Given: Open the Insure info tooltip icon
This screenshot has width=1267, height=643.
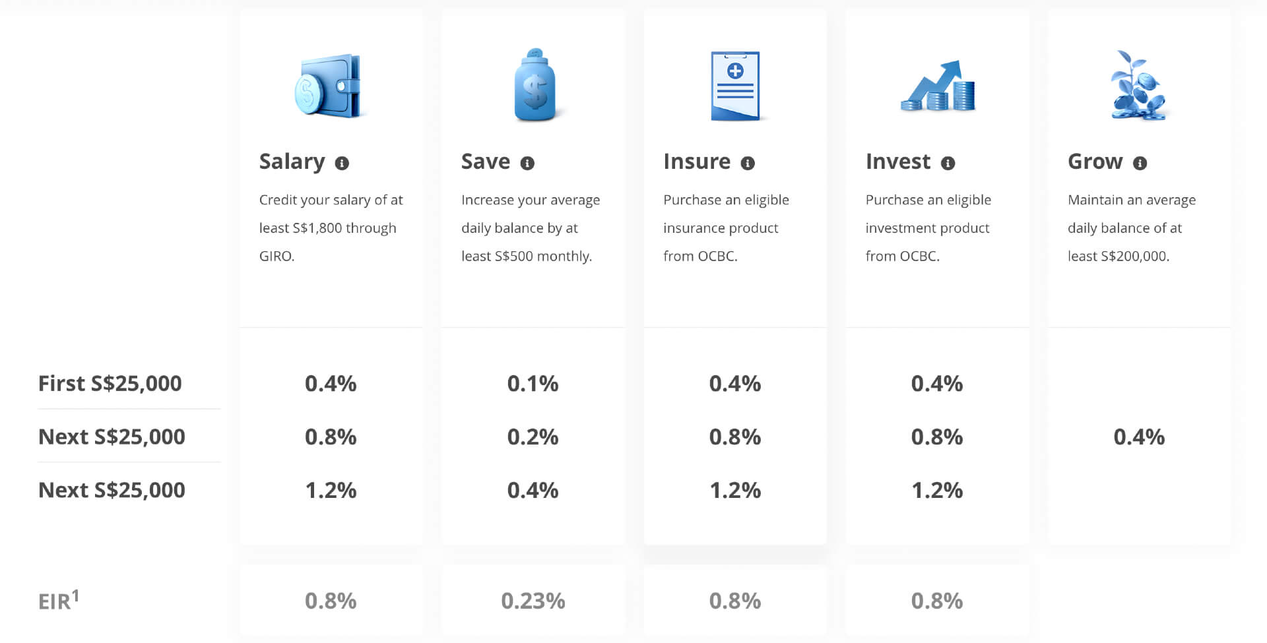Looking at the screenshot, I should pos(748,163).
